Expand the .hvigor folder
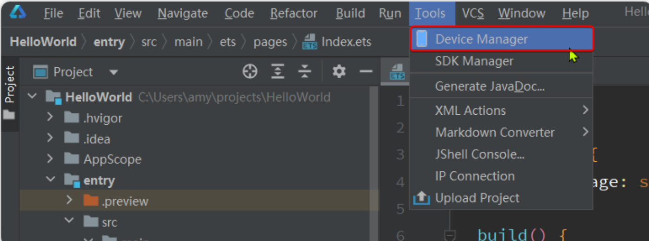The width and height of the screenshot is (649, 241). coord(50,117)
